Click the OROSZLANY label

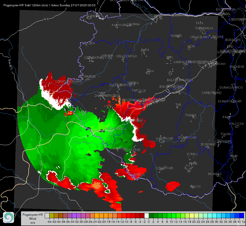(x=199, y=37)
